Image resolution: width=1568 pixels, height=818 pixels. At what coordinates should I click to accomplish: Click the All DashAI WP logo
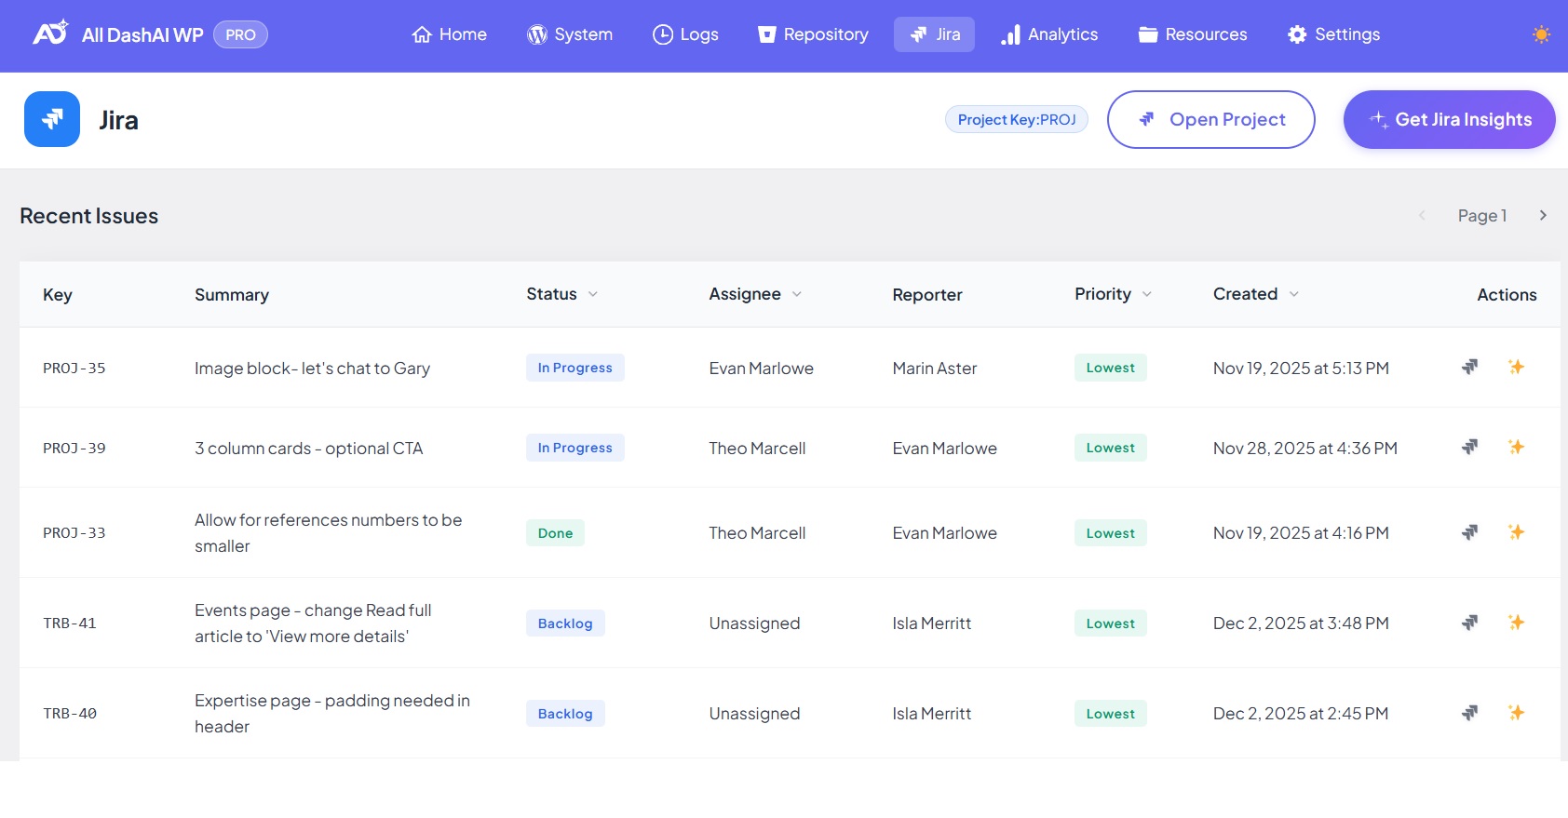tap(50, 34)
